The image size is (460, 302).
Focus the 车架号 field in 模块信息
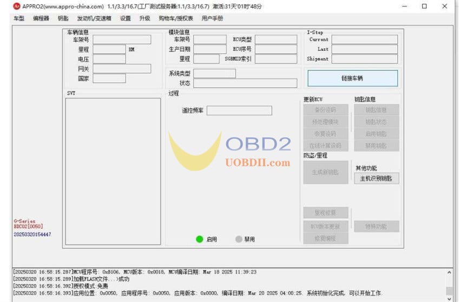click(x=210, y=40)
